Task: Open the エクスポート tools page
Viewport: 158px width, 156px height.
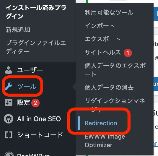Action: 102,39
